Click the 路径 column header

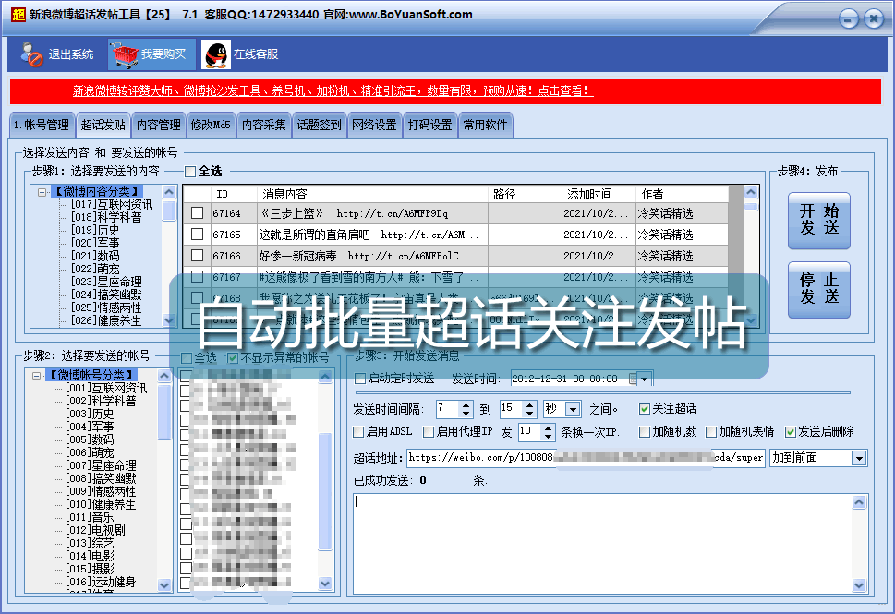point(526,194)
